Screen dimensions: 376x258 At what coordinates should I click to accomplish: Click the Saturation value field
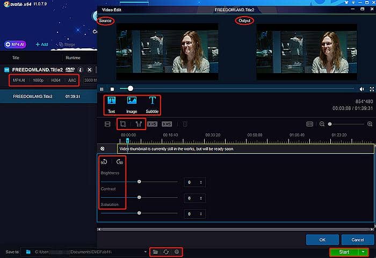tap(194, 214)
